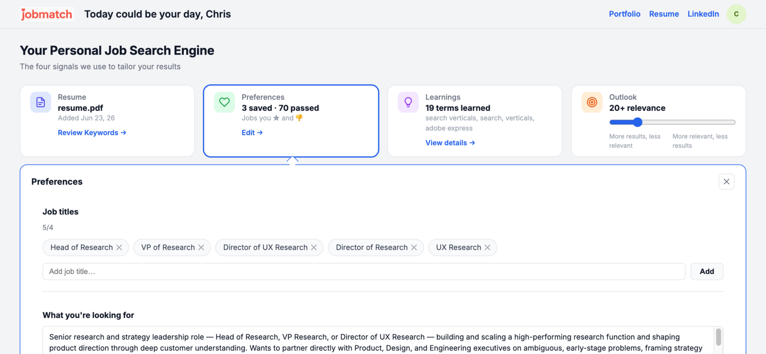
Task: Remove the Director of UX Research tag
Action: [x=314, y=247]
